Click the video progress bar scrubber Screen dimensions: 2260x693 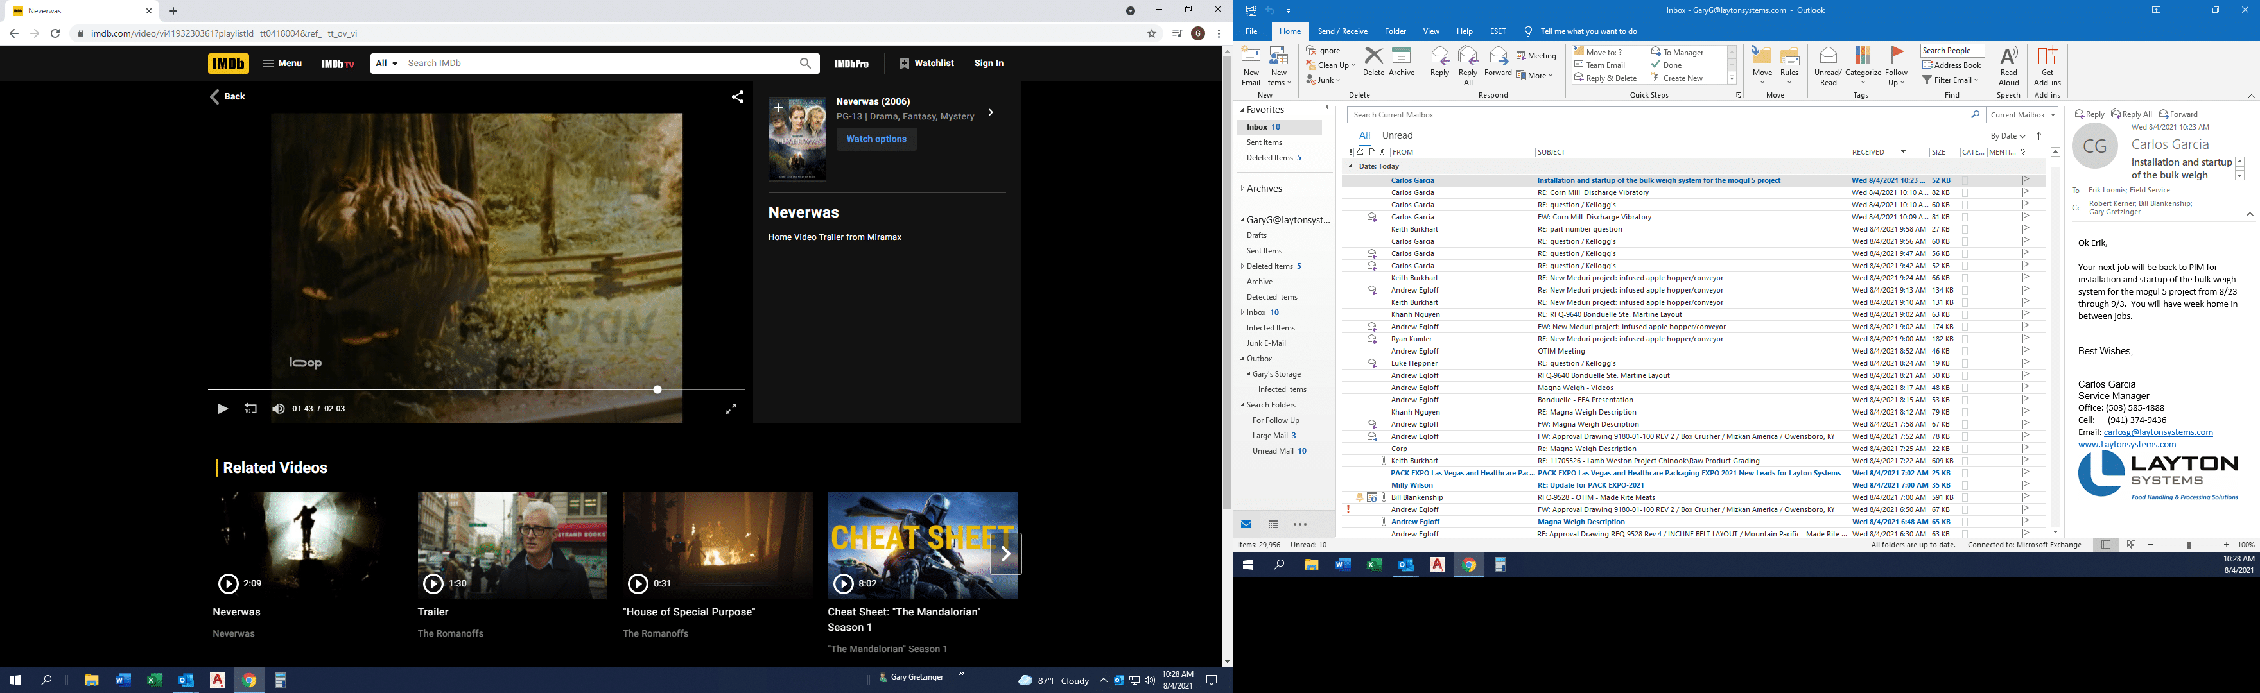click(x=657, y=389)
